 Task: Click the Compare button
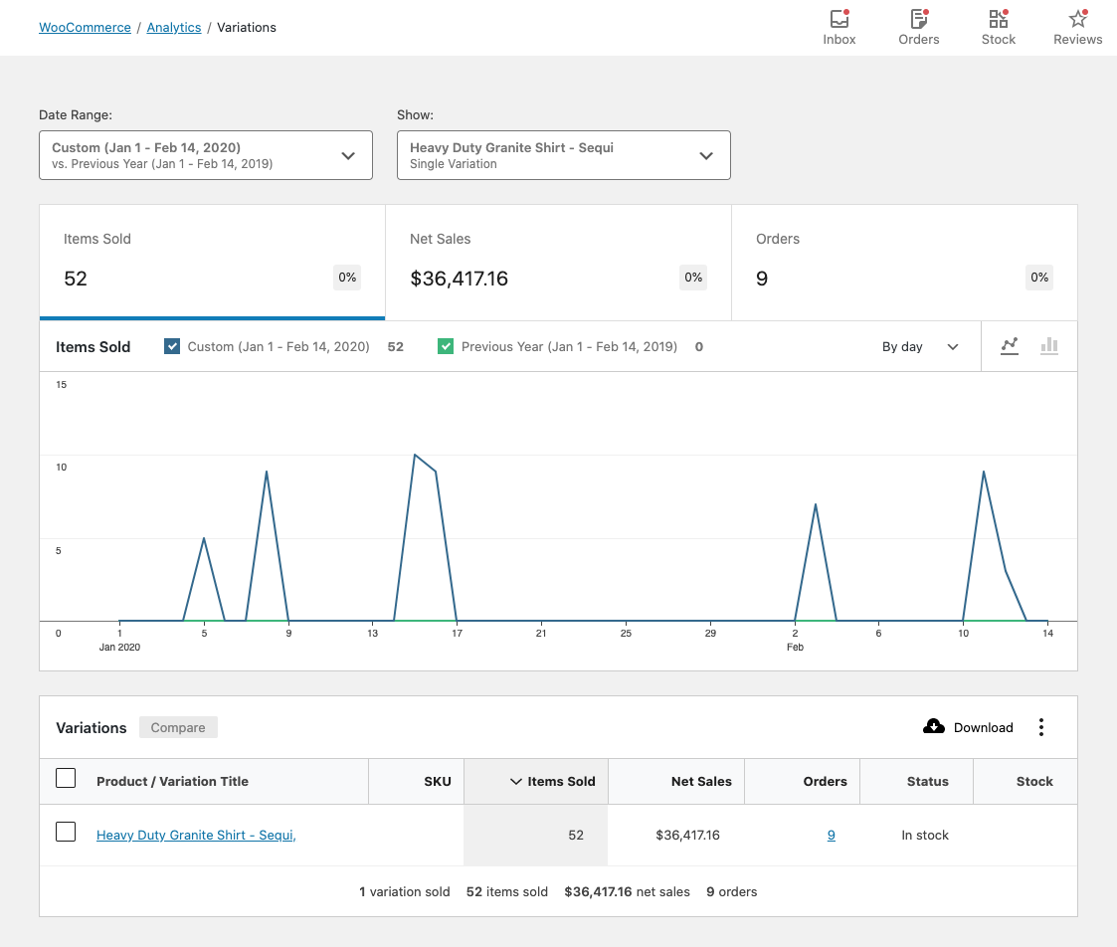click(x=178, y=727)
